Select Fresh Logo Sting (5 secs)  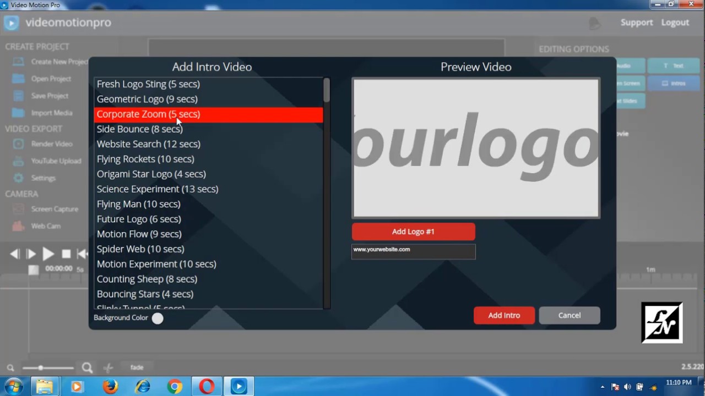point(209,84)
